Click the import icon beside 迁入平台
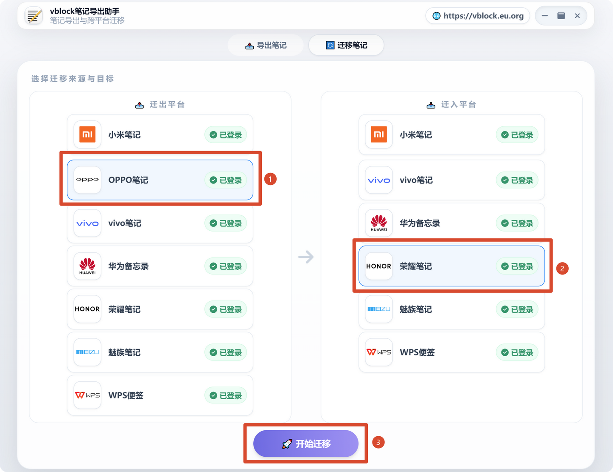The image size is (613, 472). (431, 105)
